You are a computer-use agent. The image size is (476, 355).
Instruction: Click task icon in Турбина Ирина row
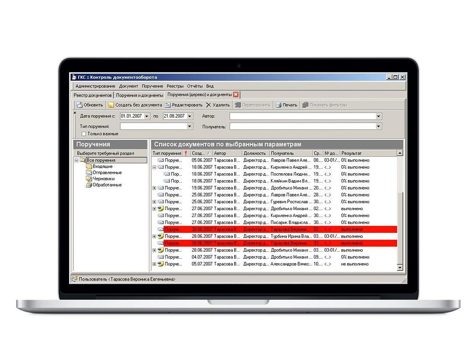[x=161, y=236]
